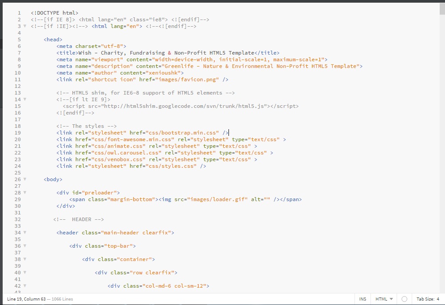This screenshot has width=445, height=305.
Task: Click the "main-header clearfix" class value
Action: [x=136, y=233]
